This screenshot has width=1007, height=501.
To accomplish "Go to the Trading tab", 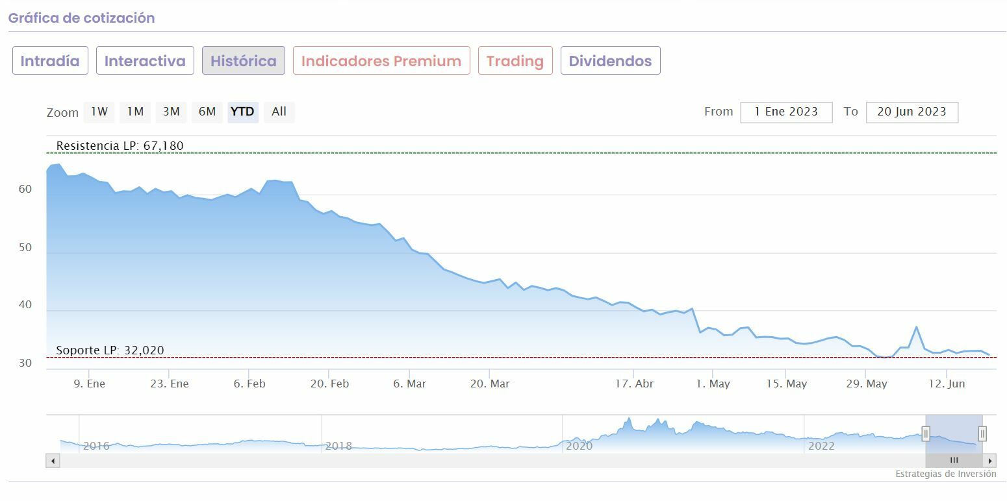I will click(x=515, y=61).
